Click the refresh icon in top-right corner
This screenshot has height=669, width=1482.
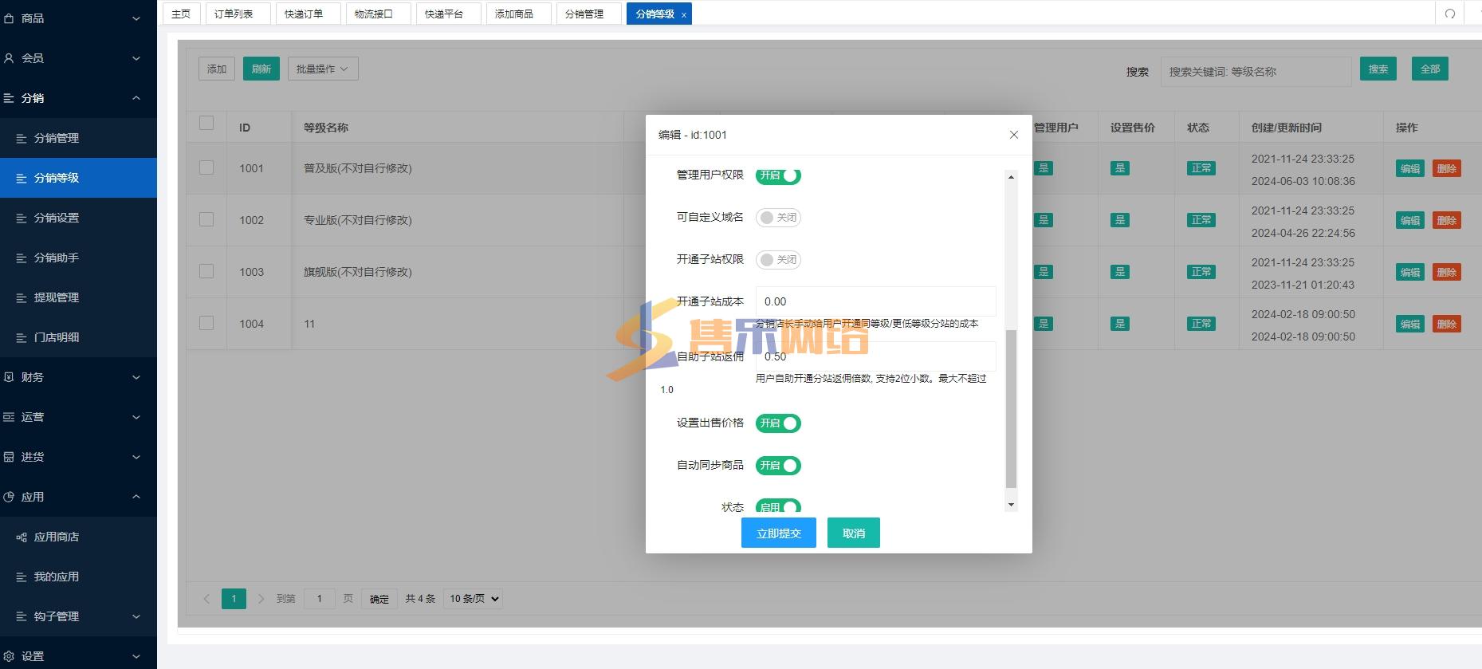1450,14
